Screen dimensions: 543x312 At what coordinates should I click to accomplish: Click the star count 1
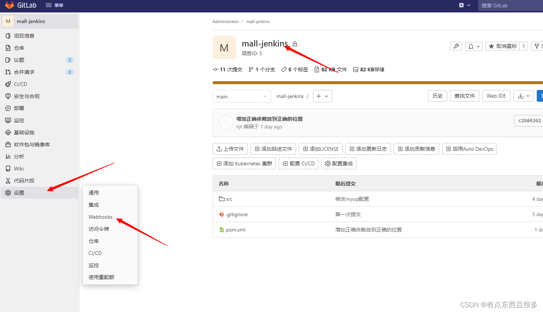pyautogui.click(x=524, y=46)
